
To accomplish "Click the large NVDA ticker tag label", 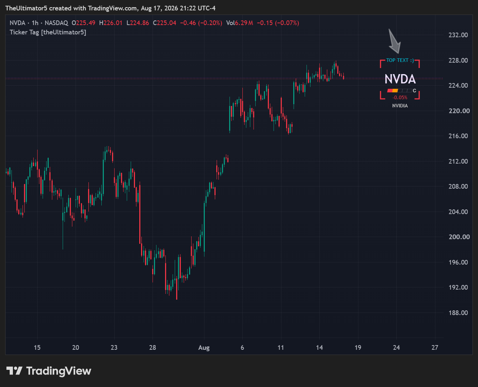I will click(400, 79).
